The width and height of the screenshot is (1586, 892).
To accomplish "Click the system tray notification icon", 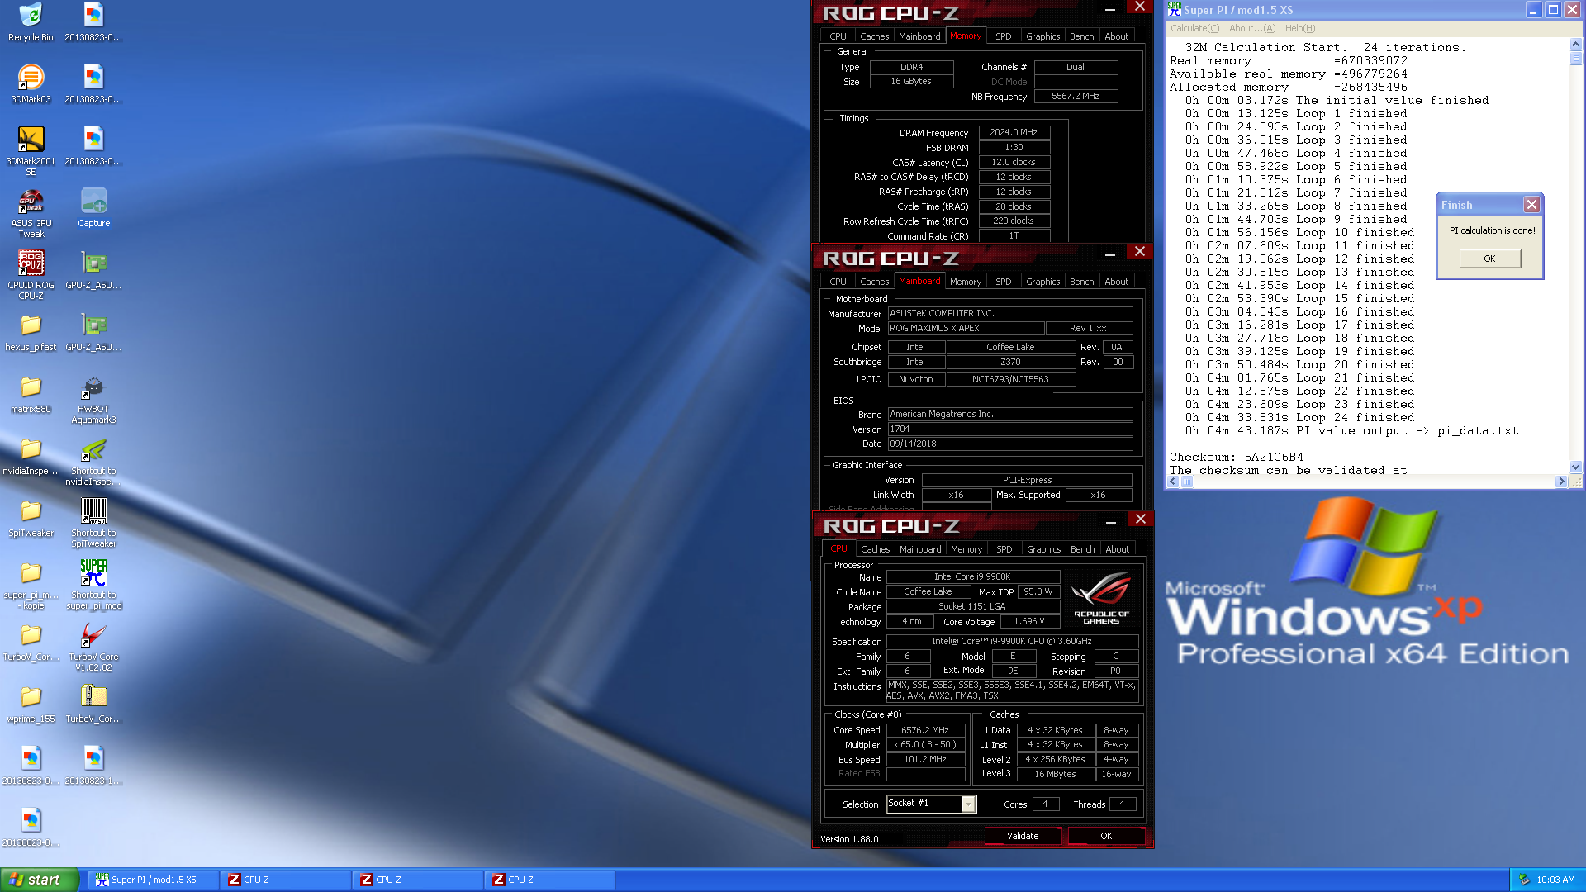I will [x=1524, y=880].
